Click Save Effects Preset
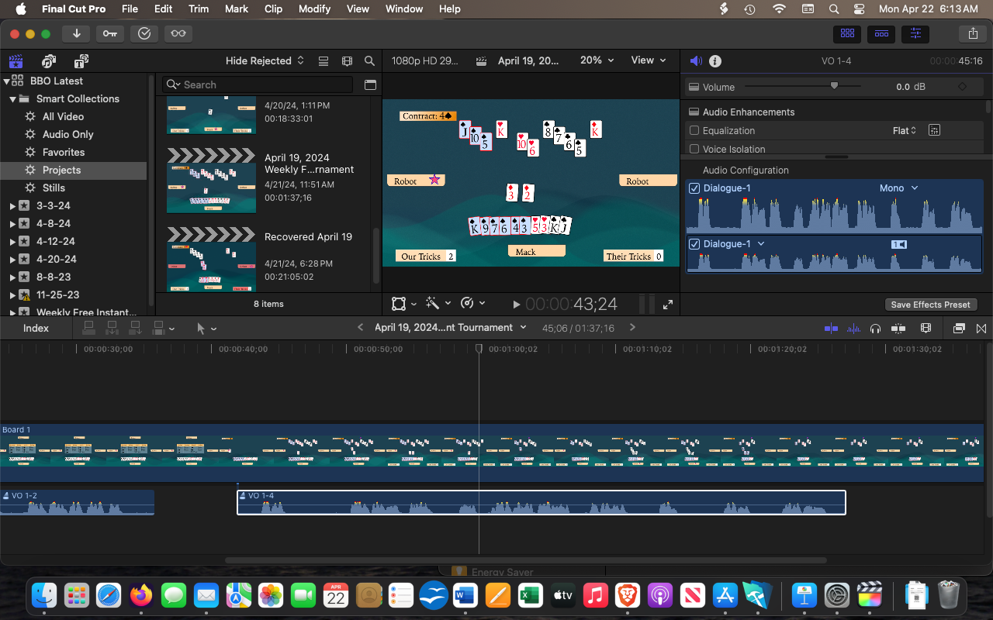The width and height of the screenshot is (993, 620). pos(931,304)
